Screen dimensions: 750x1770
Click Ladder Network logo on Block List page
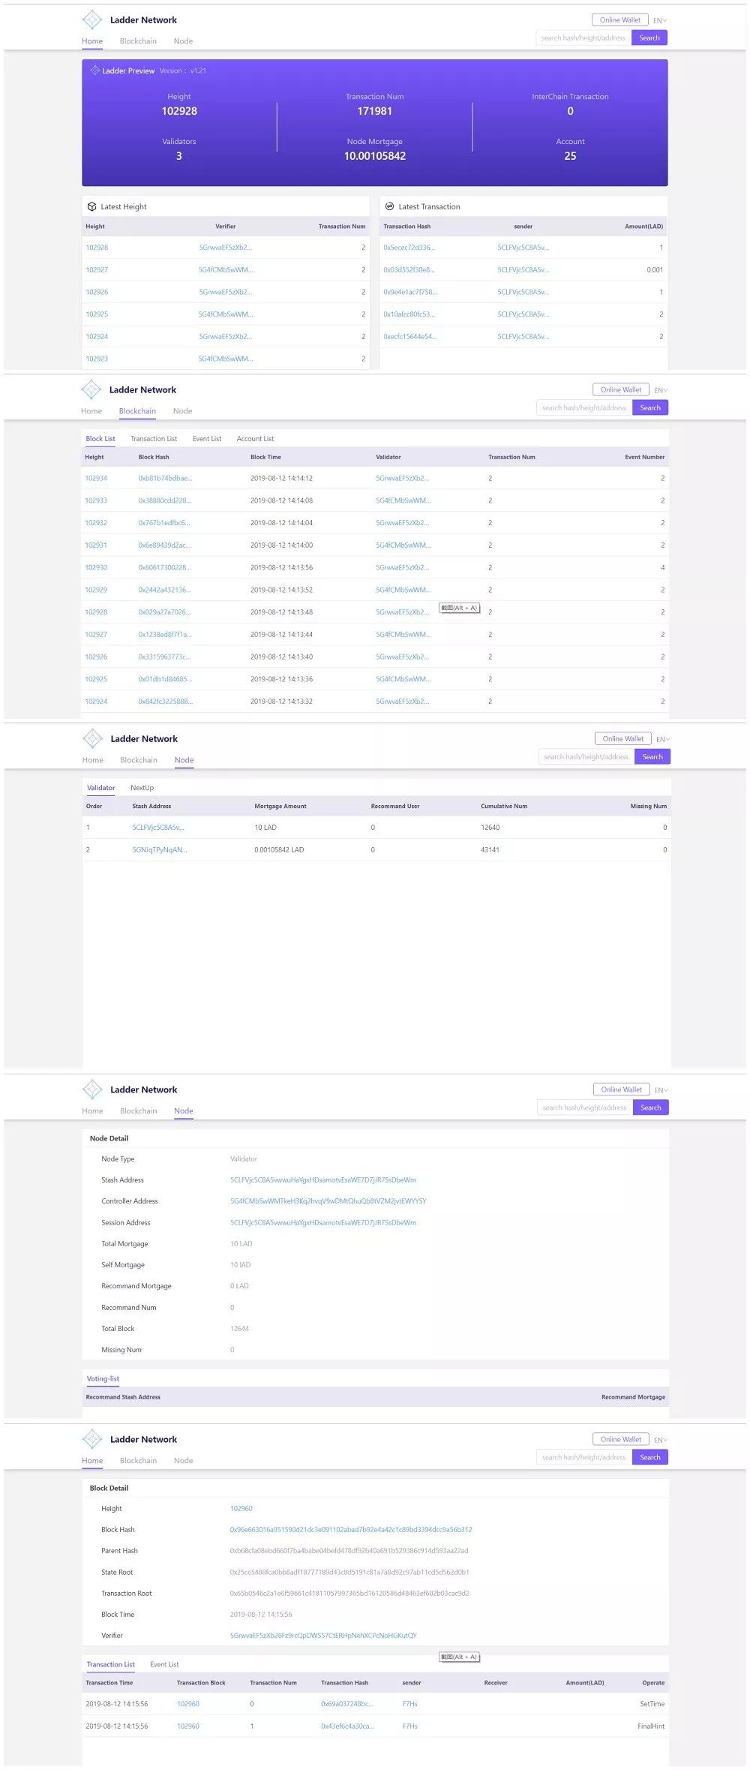91,389
